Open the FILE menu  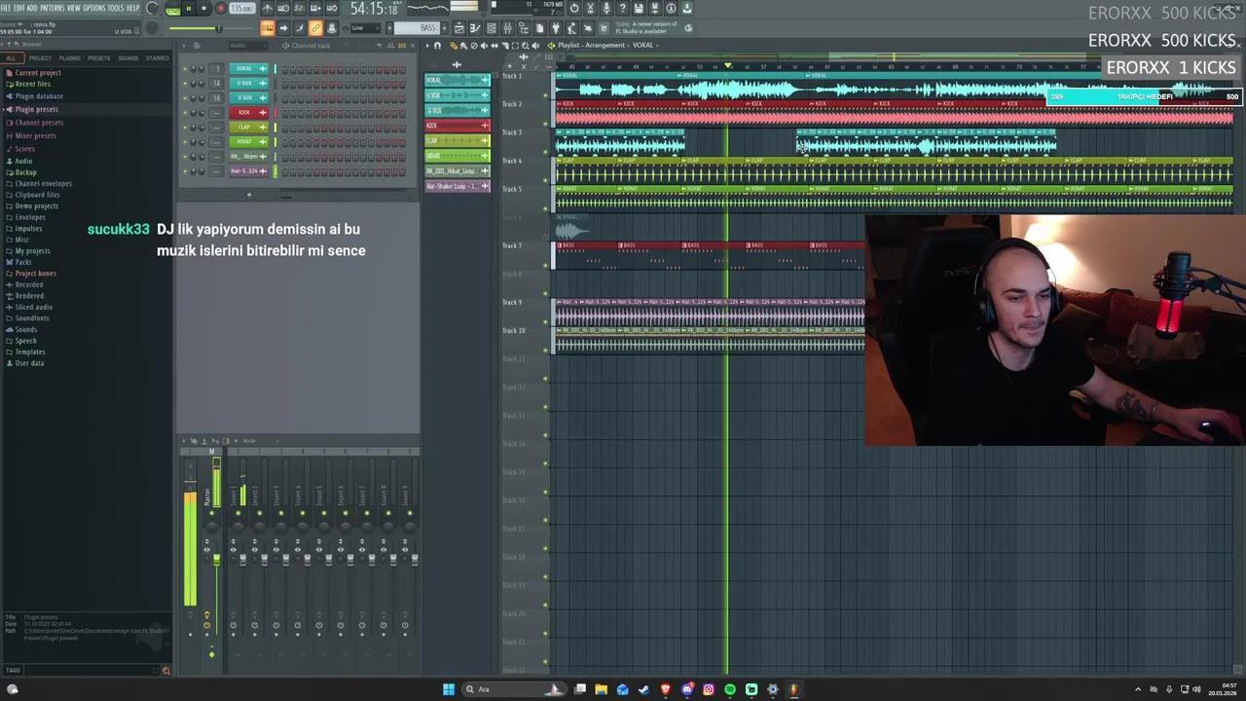(6, 8)
